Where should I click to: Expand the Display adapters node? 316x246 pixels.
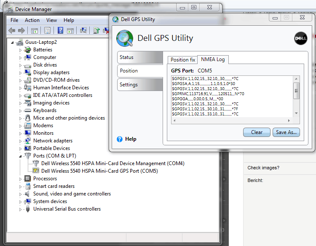click(x=20, y=73)
